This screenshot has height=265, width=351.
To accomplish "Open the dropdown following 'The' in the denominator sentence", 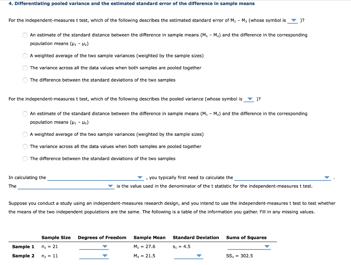I will (110, 186).
